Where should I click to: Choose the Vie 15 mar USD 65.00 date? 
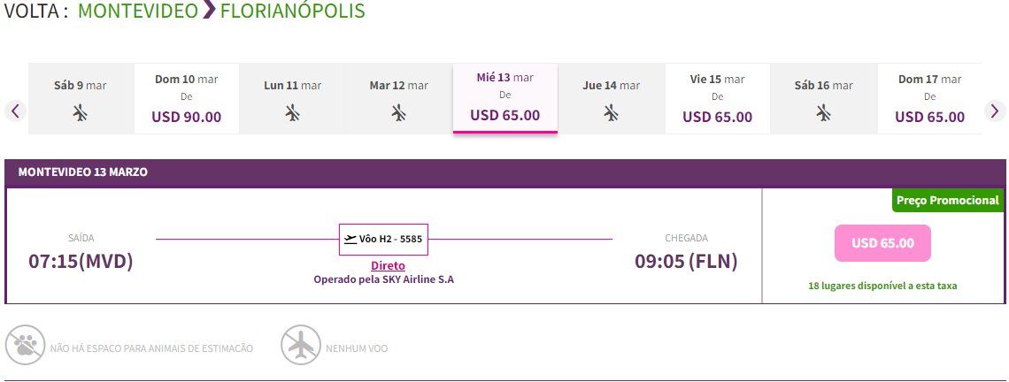718,98
